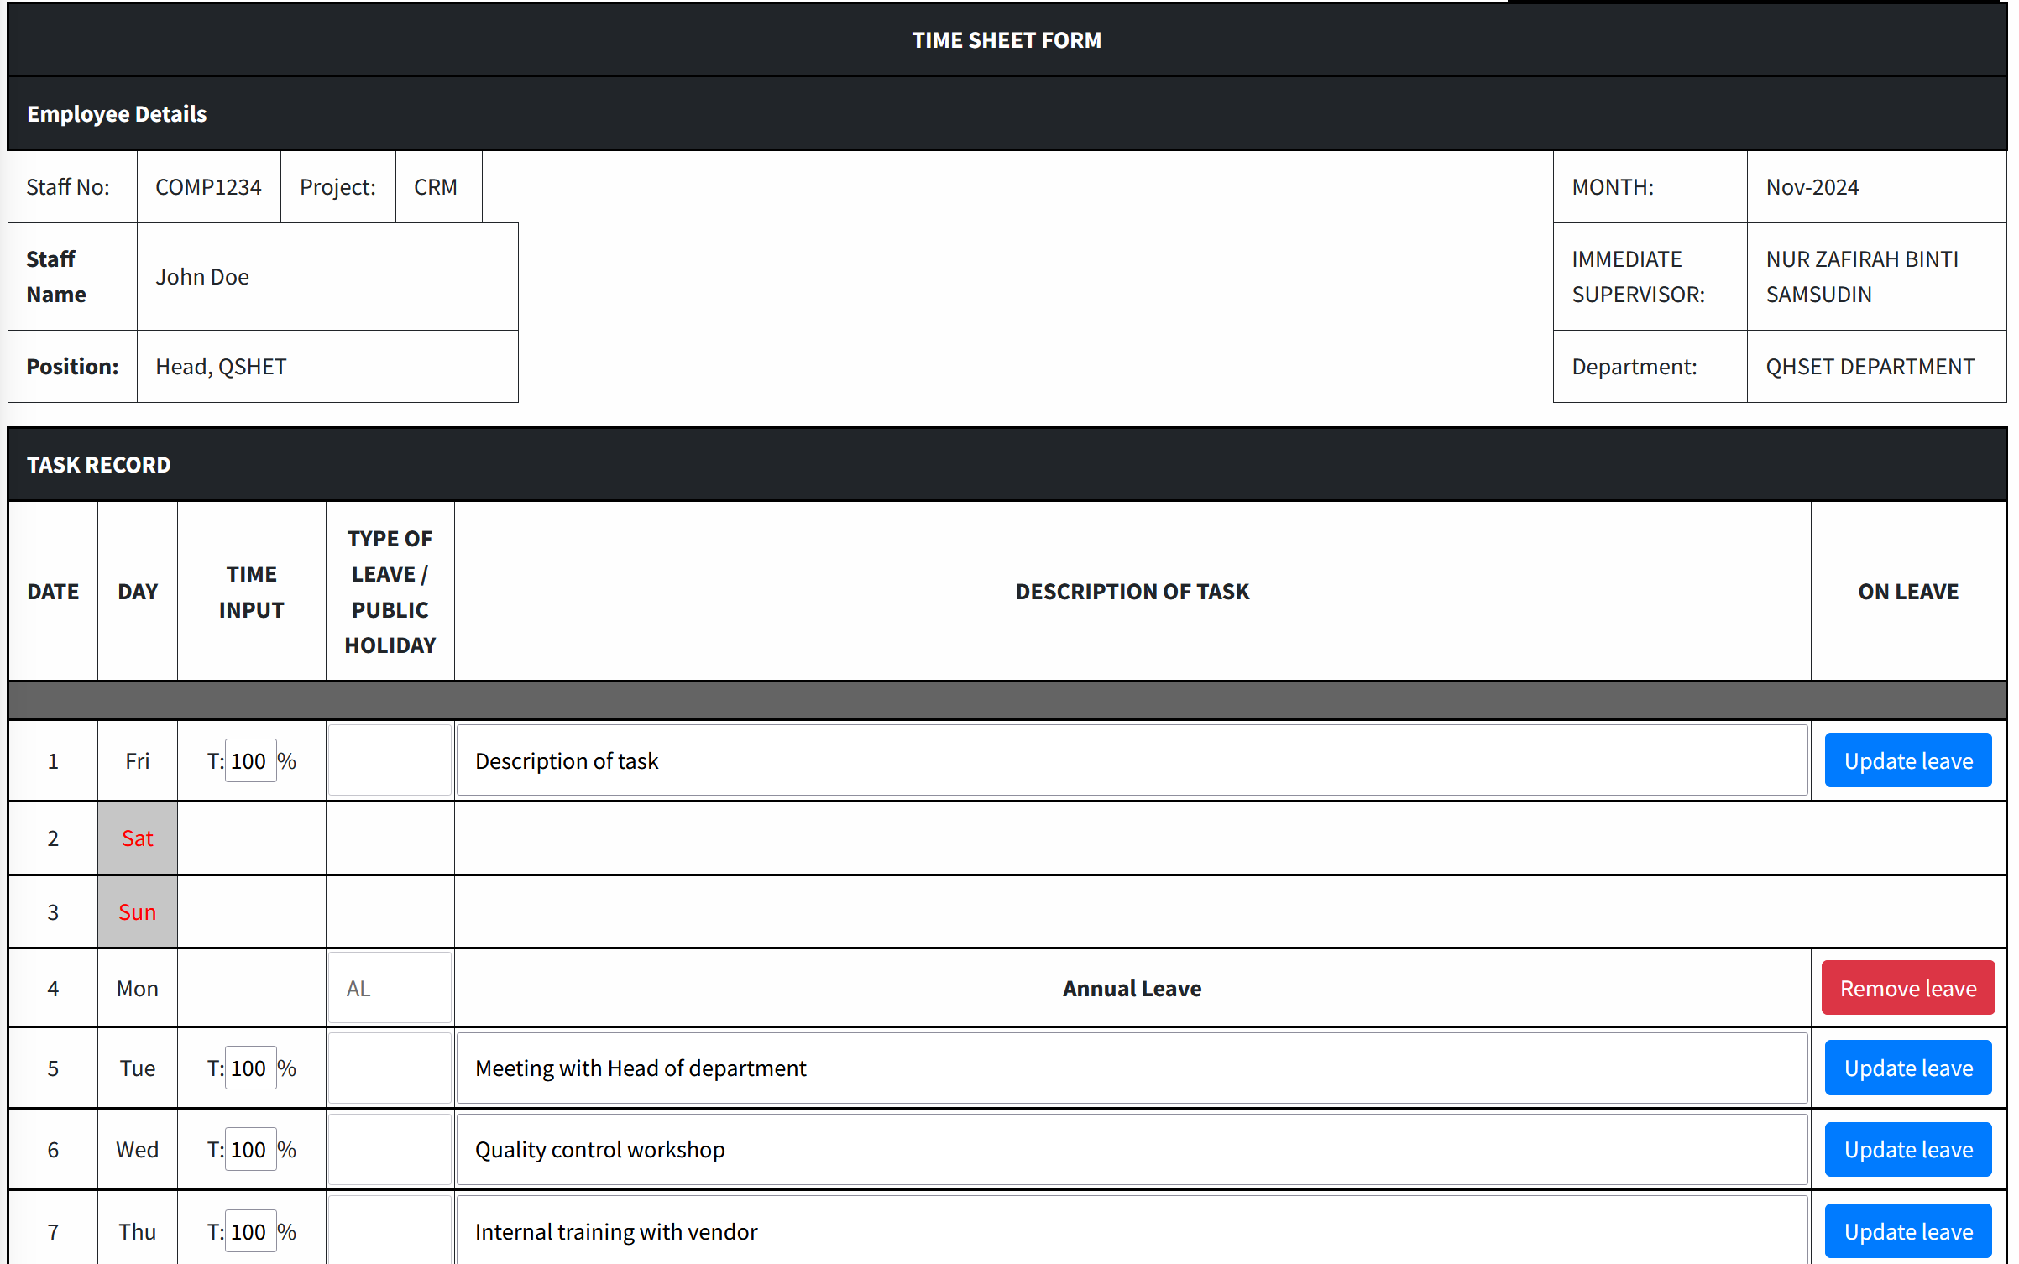Click the AL leave type field
This screenshot has width=2019, height=1264.
pyautogui.click(x=390, y=988)
